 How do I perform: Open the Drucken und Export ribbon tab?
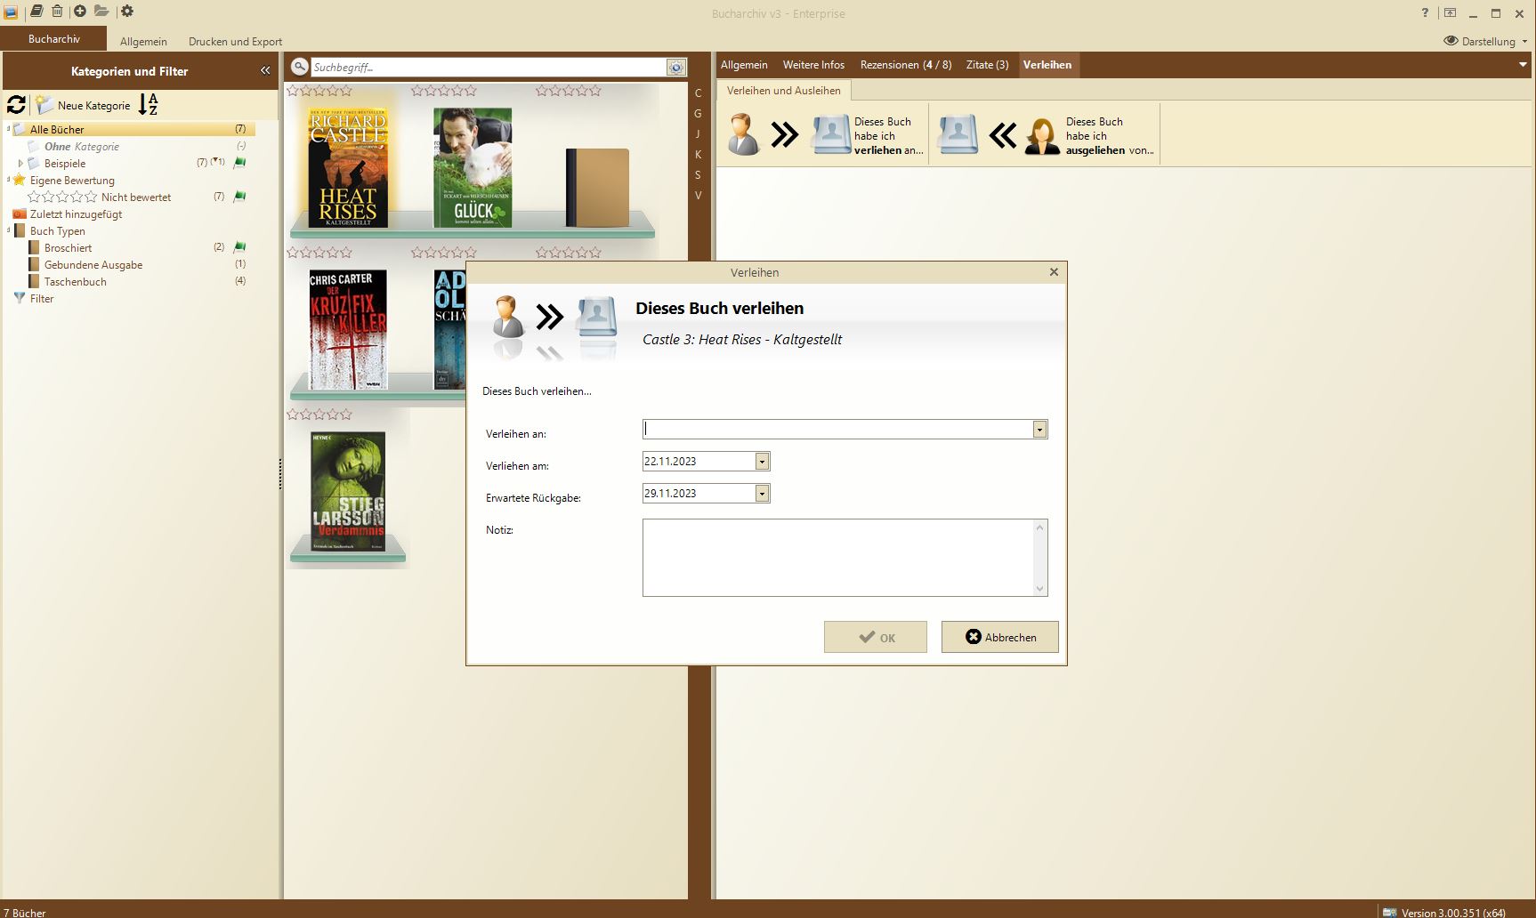coord(235,41)
